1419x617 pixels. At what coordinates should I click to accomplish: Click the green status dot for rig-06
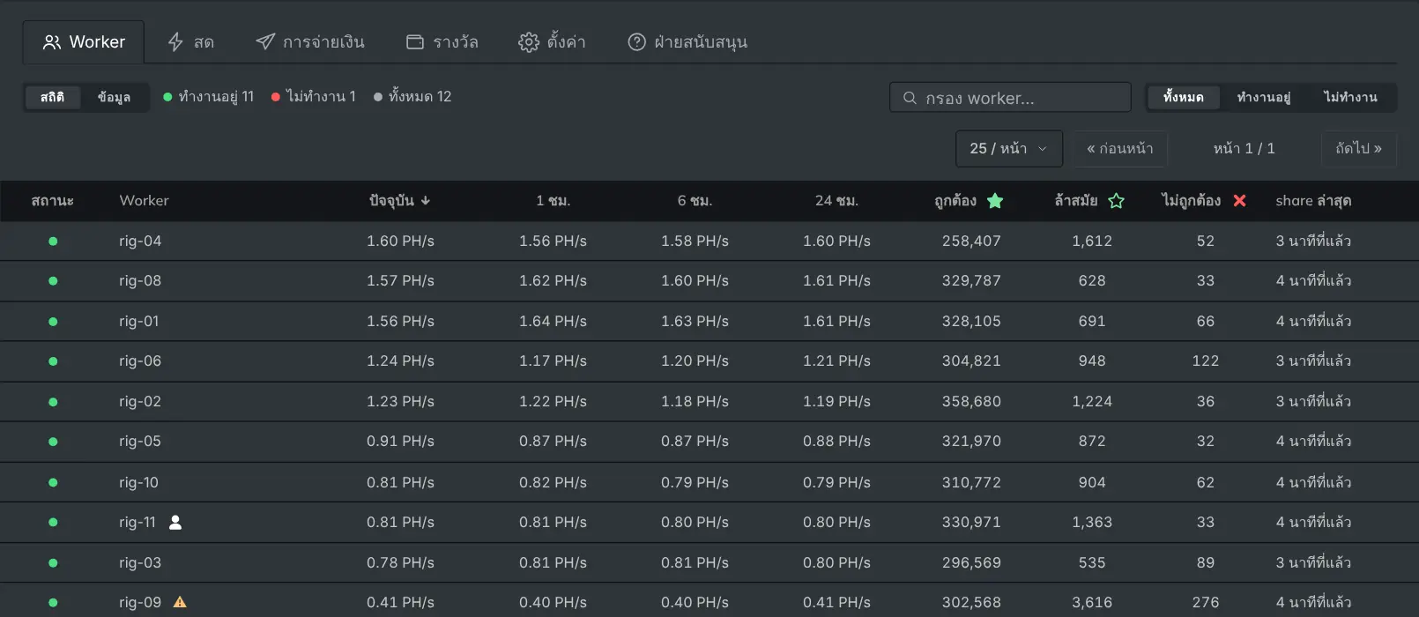tap(53, 361)
